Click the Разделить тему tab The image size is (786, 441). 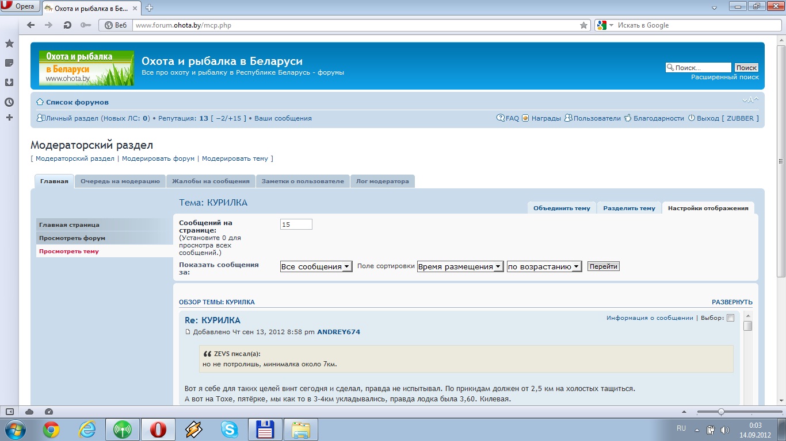pos(629,208)
